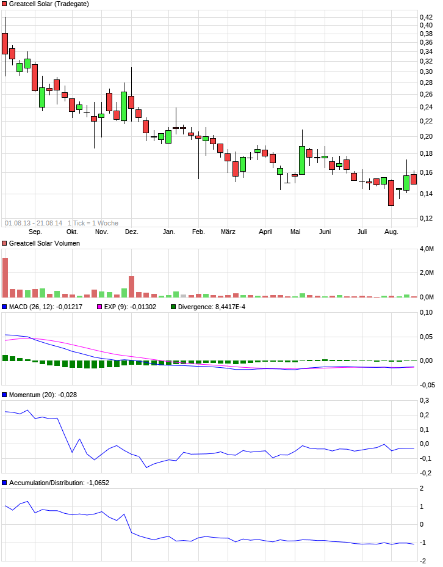Click the 'Feb.' month axis label
The height and width of the screenshot is (567, 443).
pos(198,232)
